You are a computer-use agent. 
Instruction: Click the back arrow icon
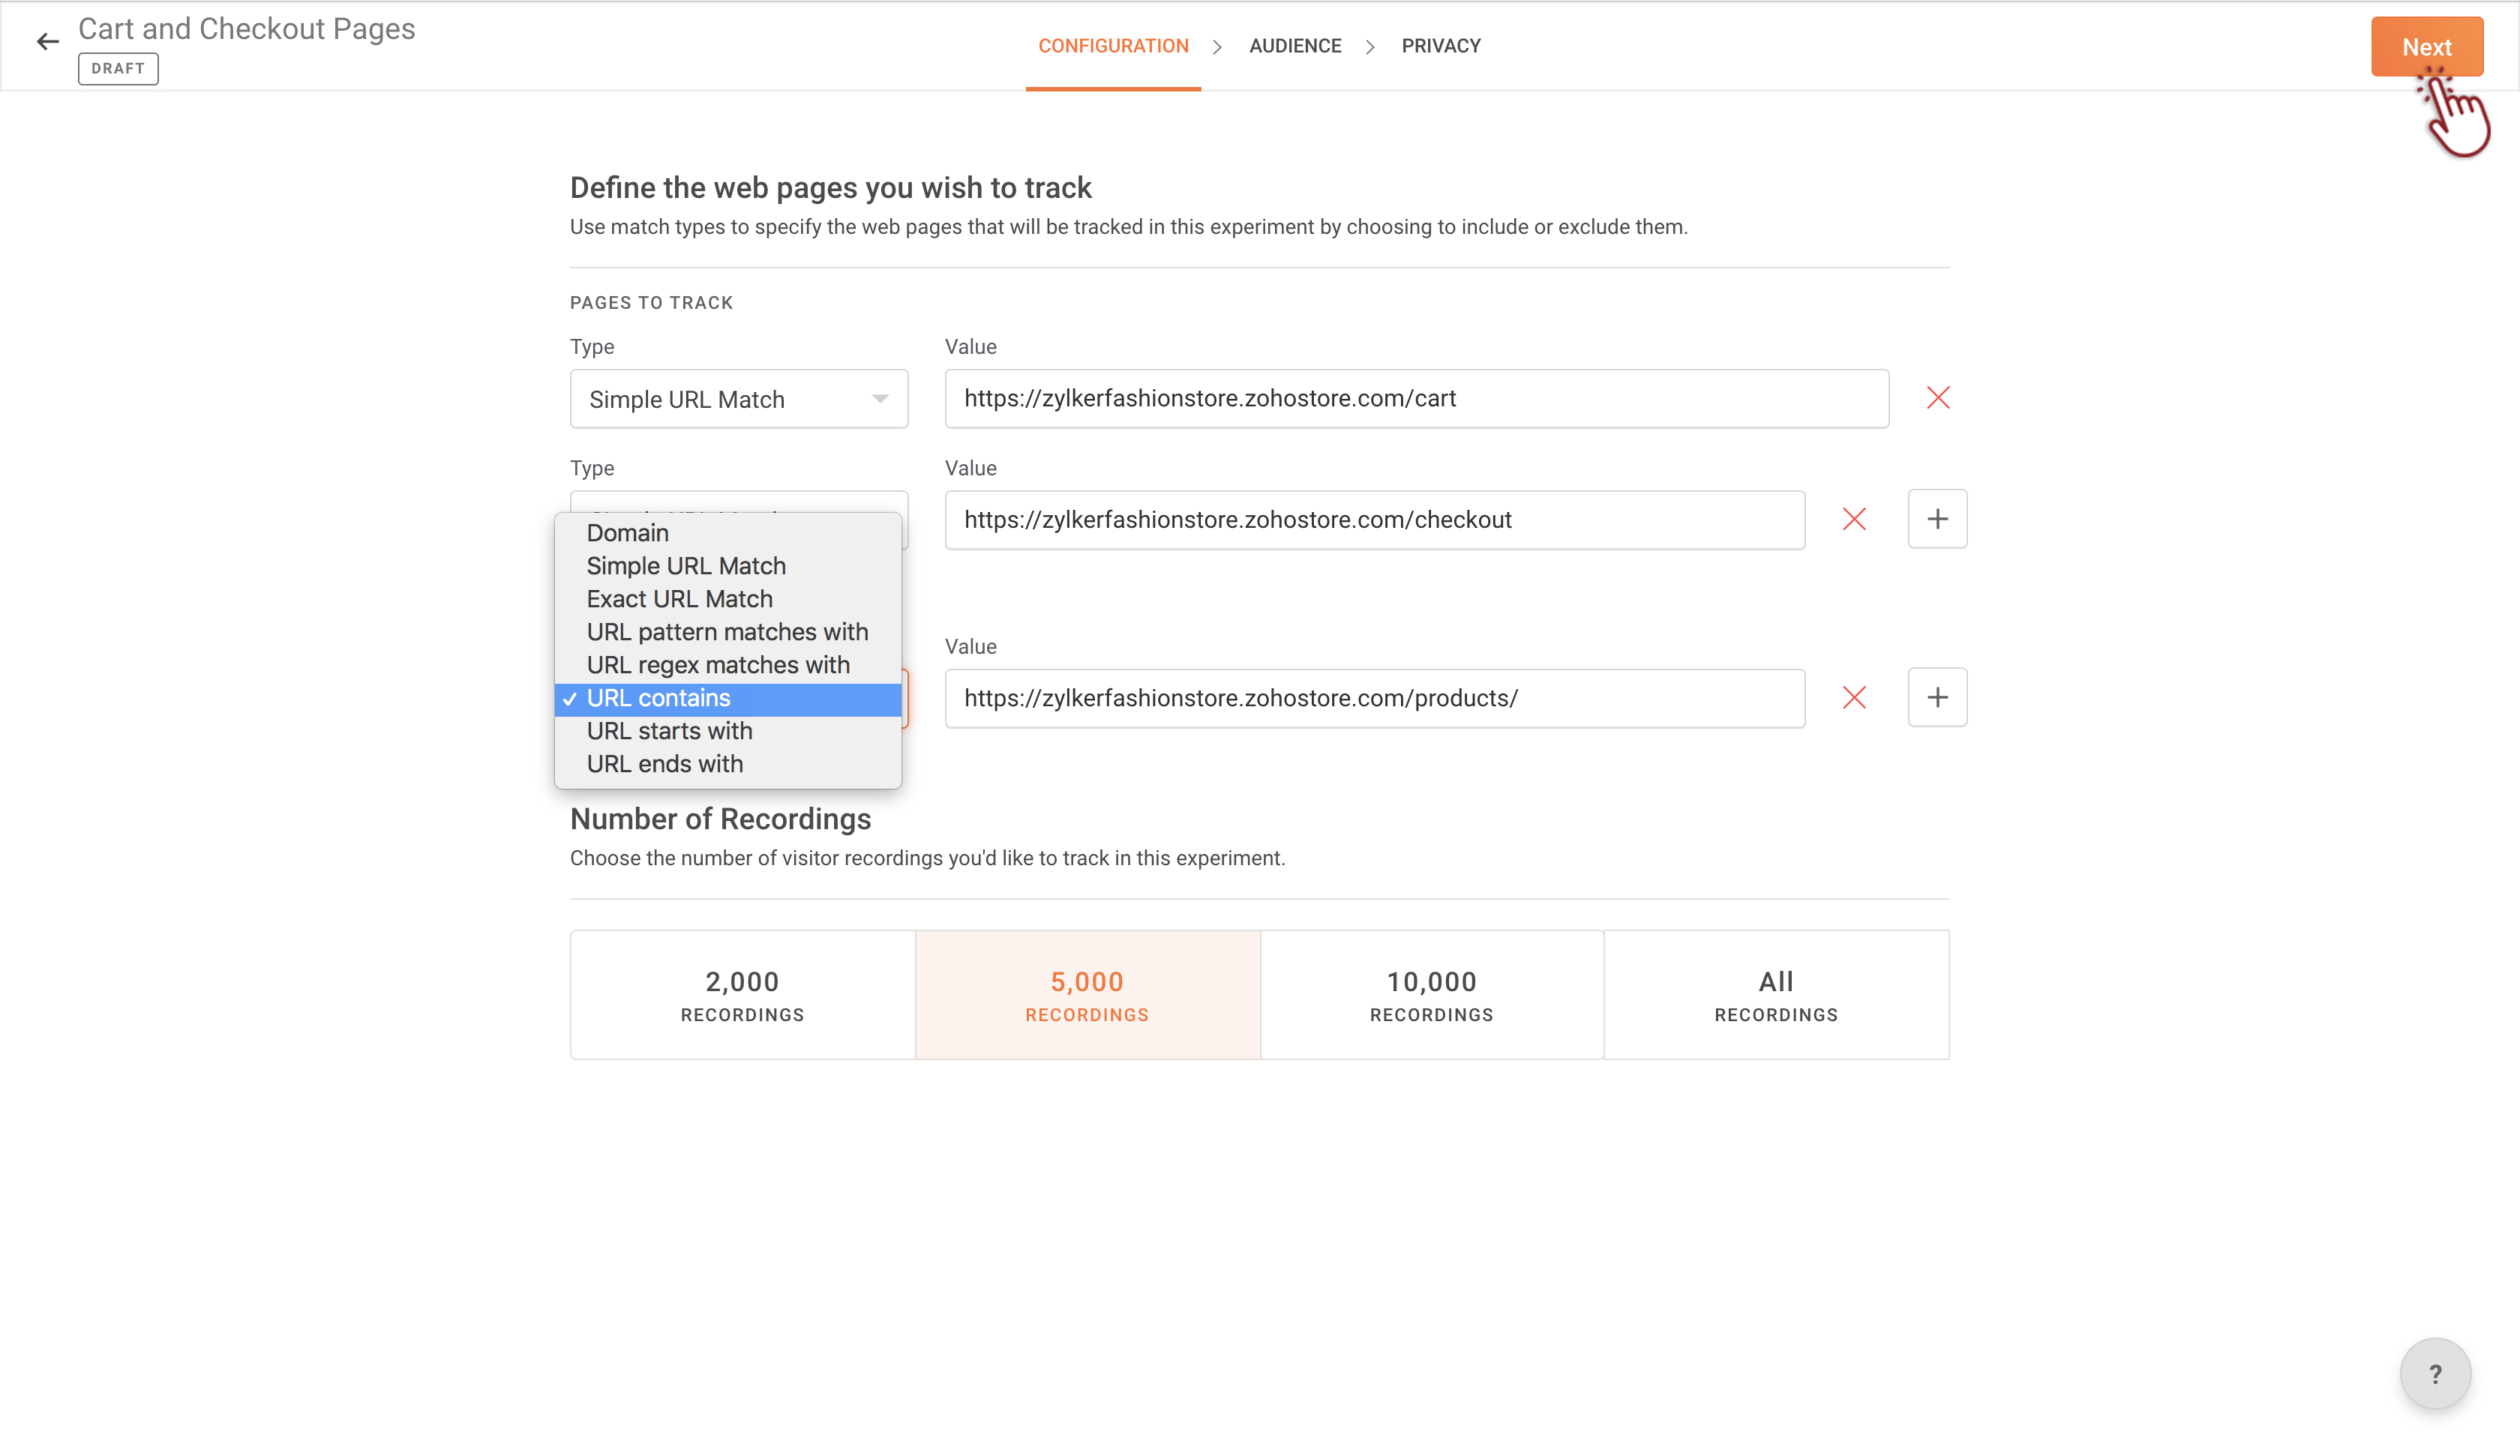[x=47, y=42]
